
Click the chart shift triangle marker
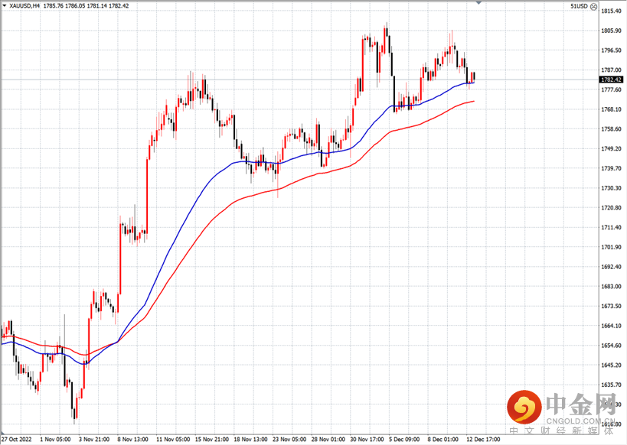(480, 3)
